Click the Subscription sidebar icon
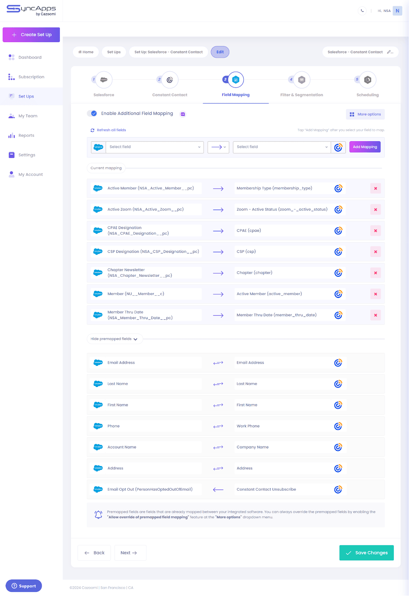The image size is (409, 596). [12, 77]
